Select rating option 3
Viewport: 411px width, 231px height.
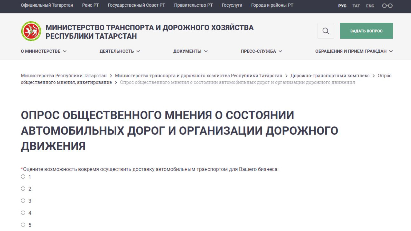pos(23,201)
